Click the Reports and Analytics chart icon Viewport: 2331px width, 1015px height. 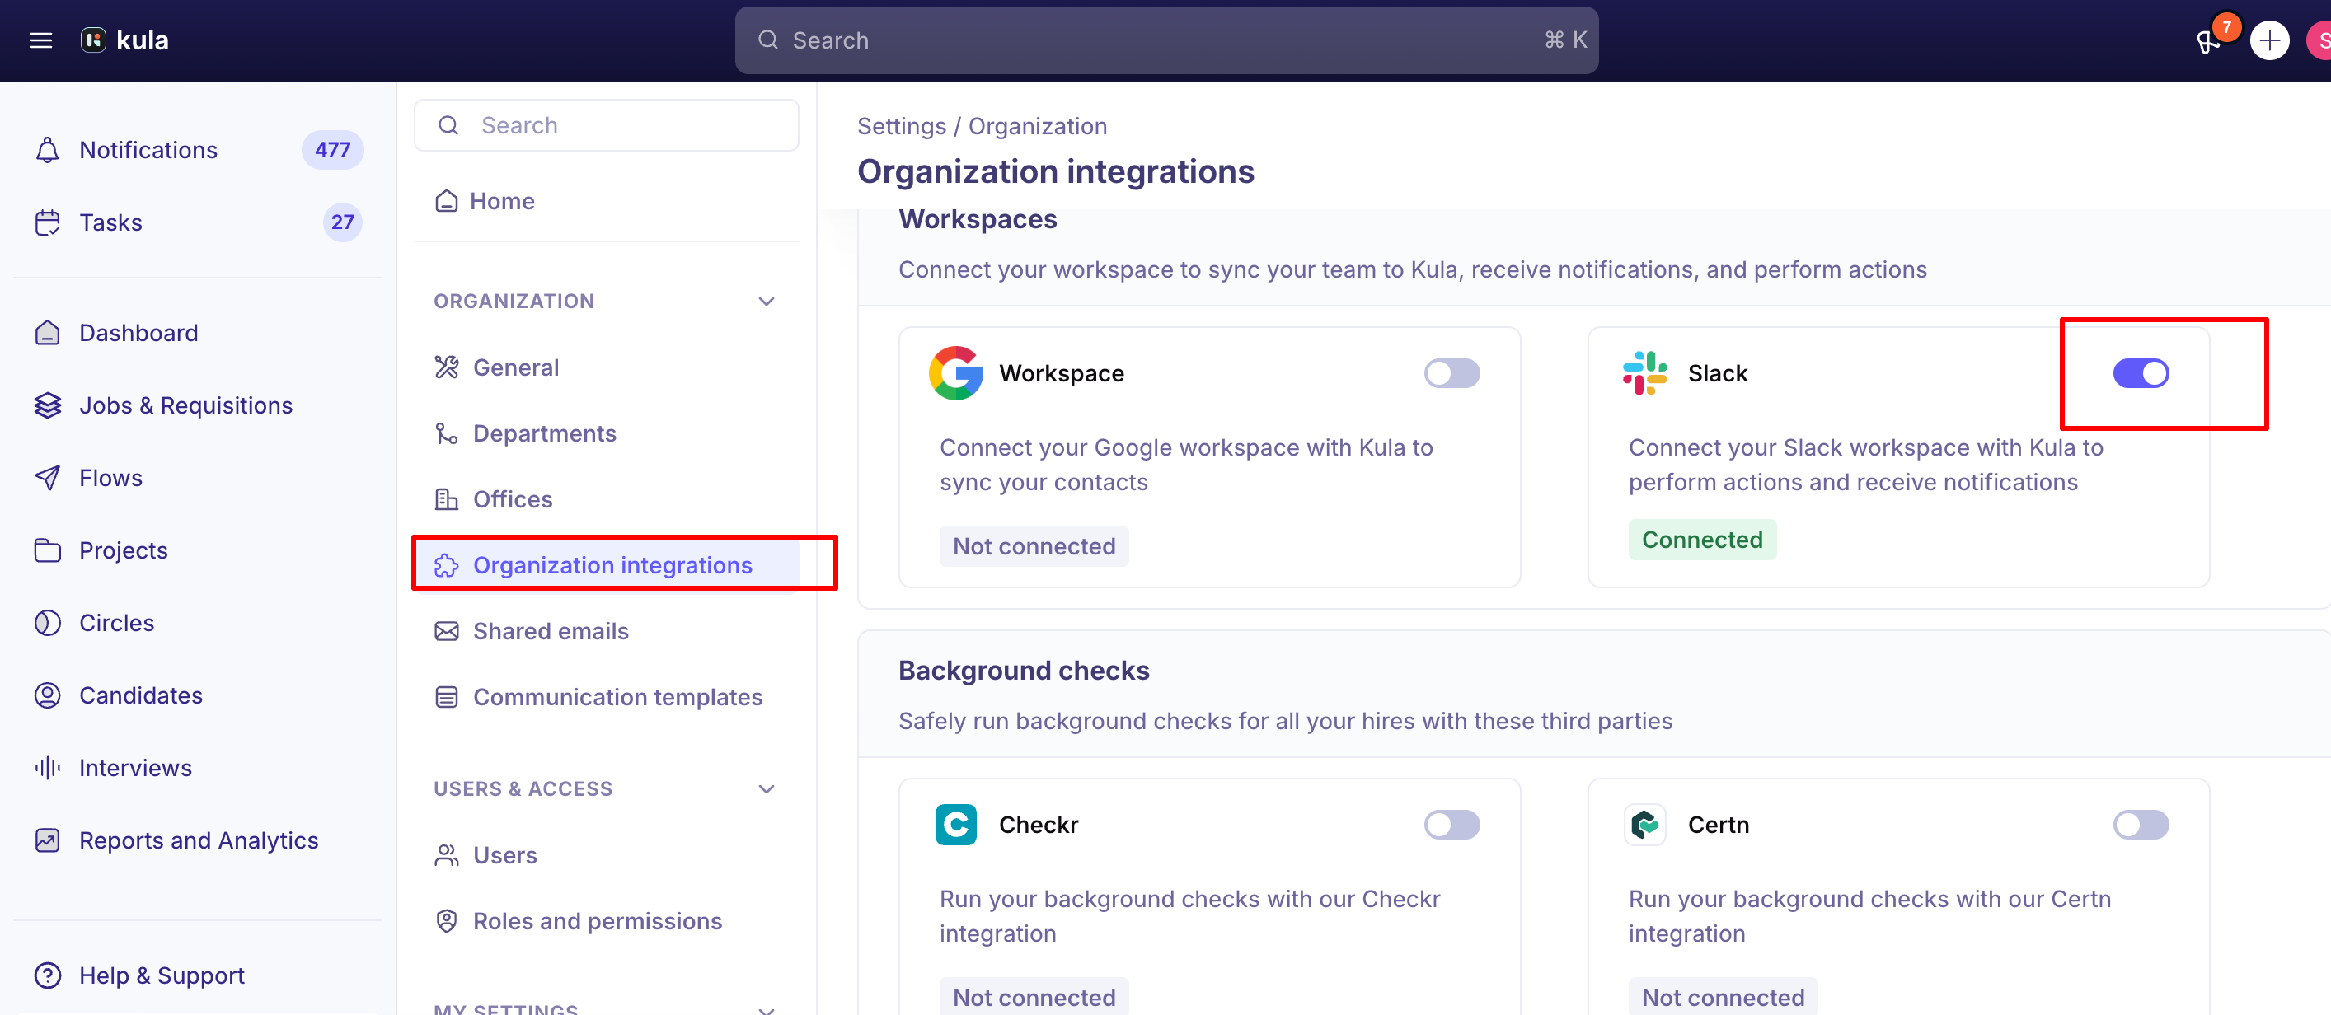click(x=47, y=840)
